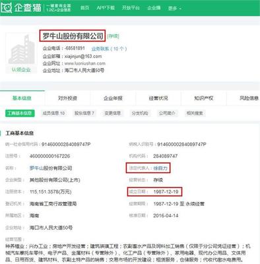This screenshot has width=260, height=264.
Task: Open the 开放平台 nav item
Action: click(131, 8)
